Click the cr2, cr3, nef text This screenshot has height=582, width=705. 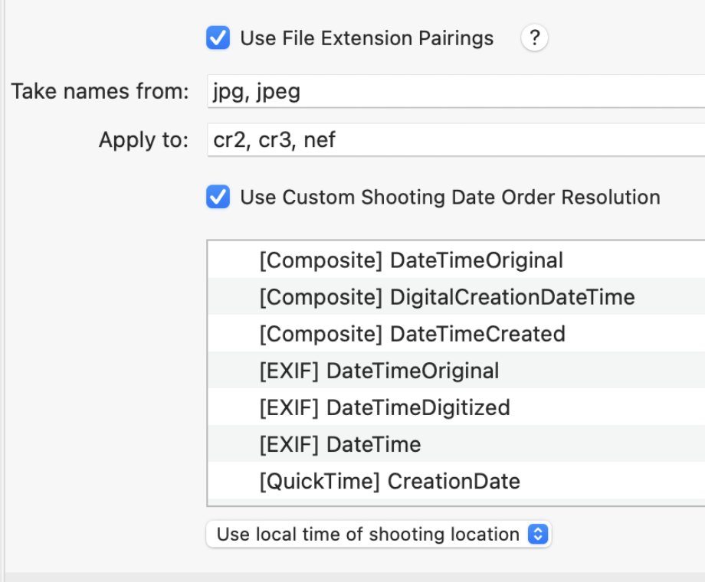pos(274,140)
